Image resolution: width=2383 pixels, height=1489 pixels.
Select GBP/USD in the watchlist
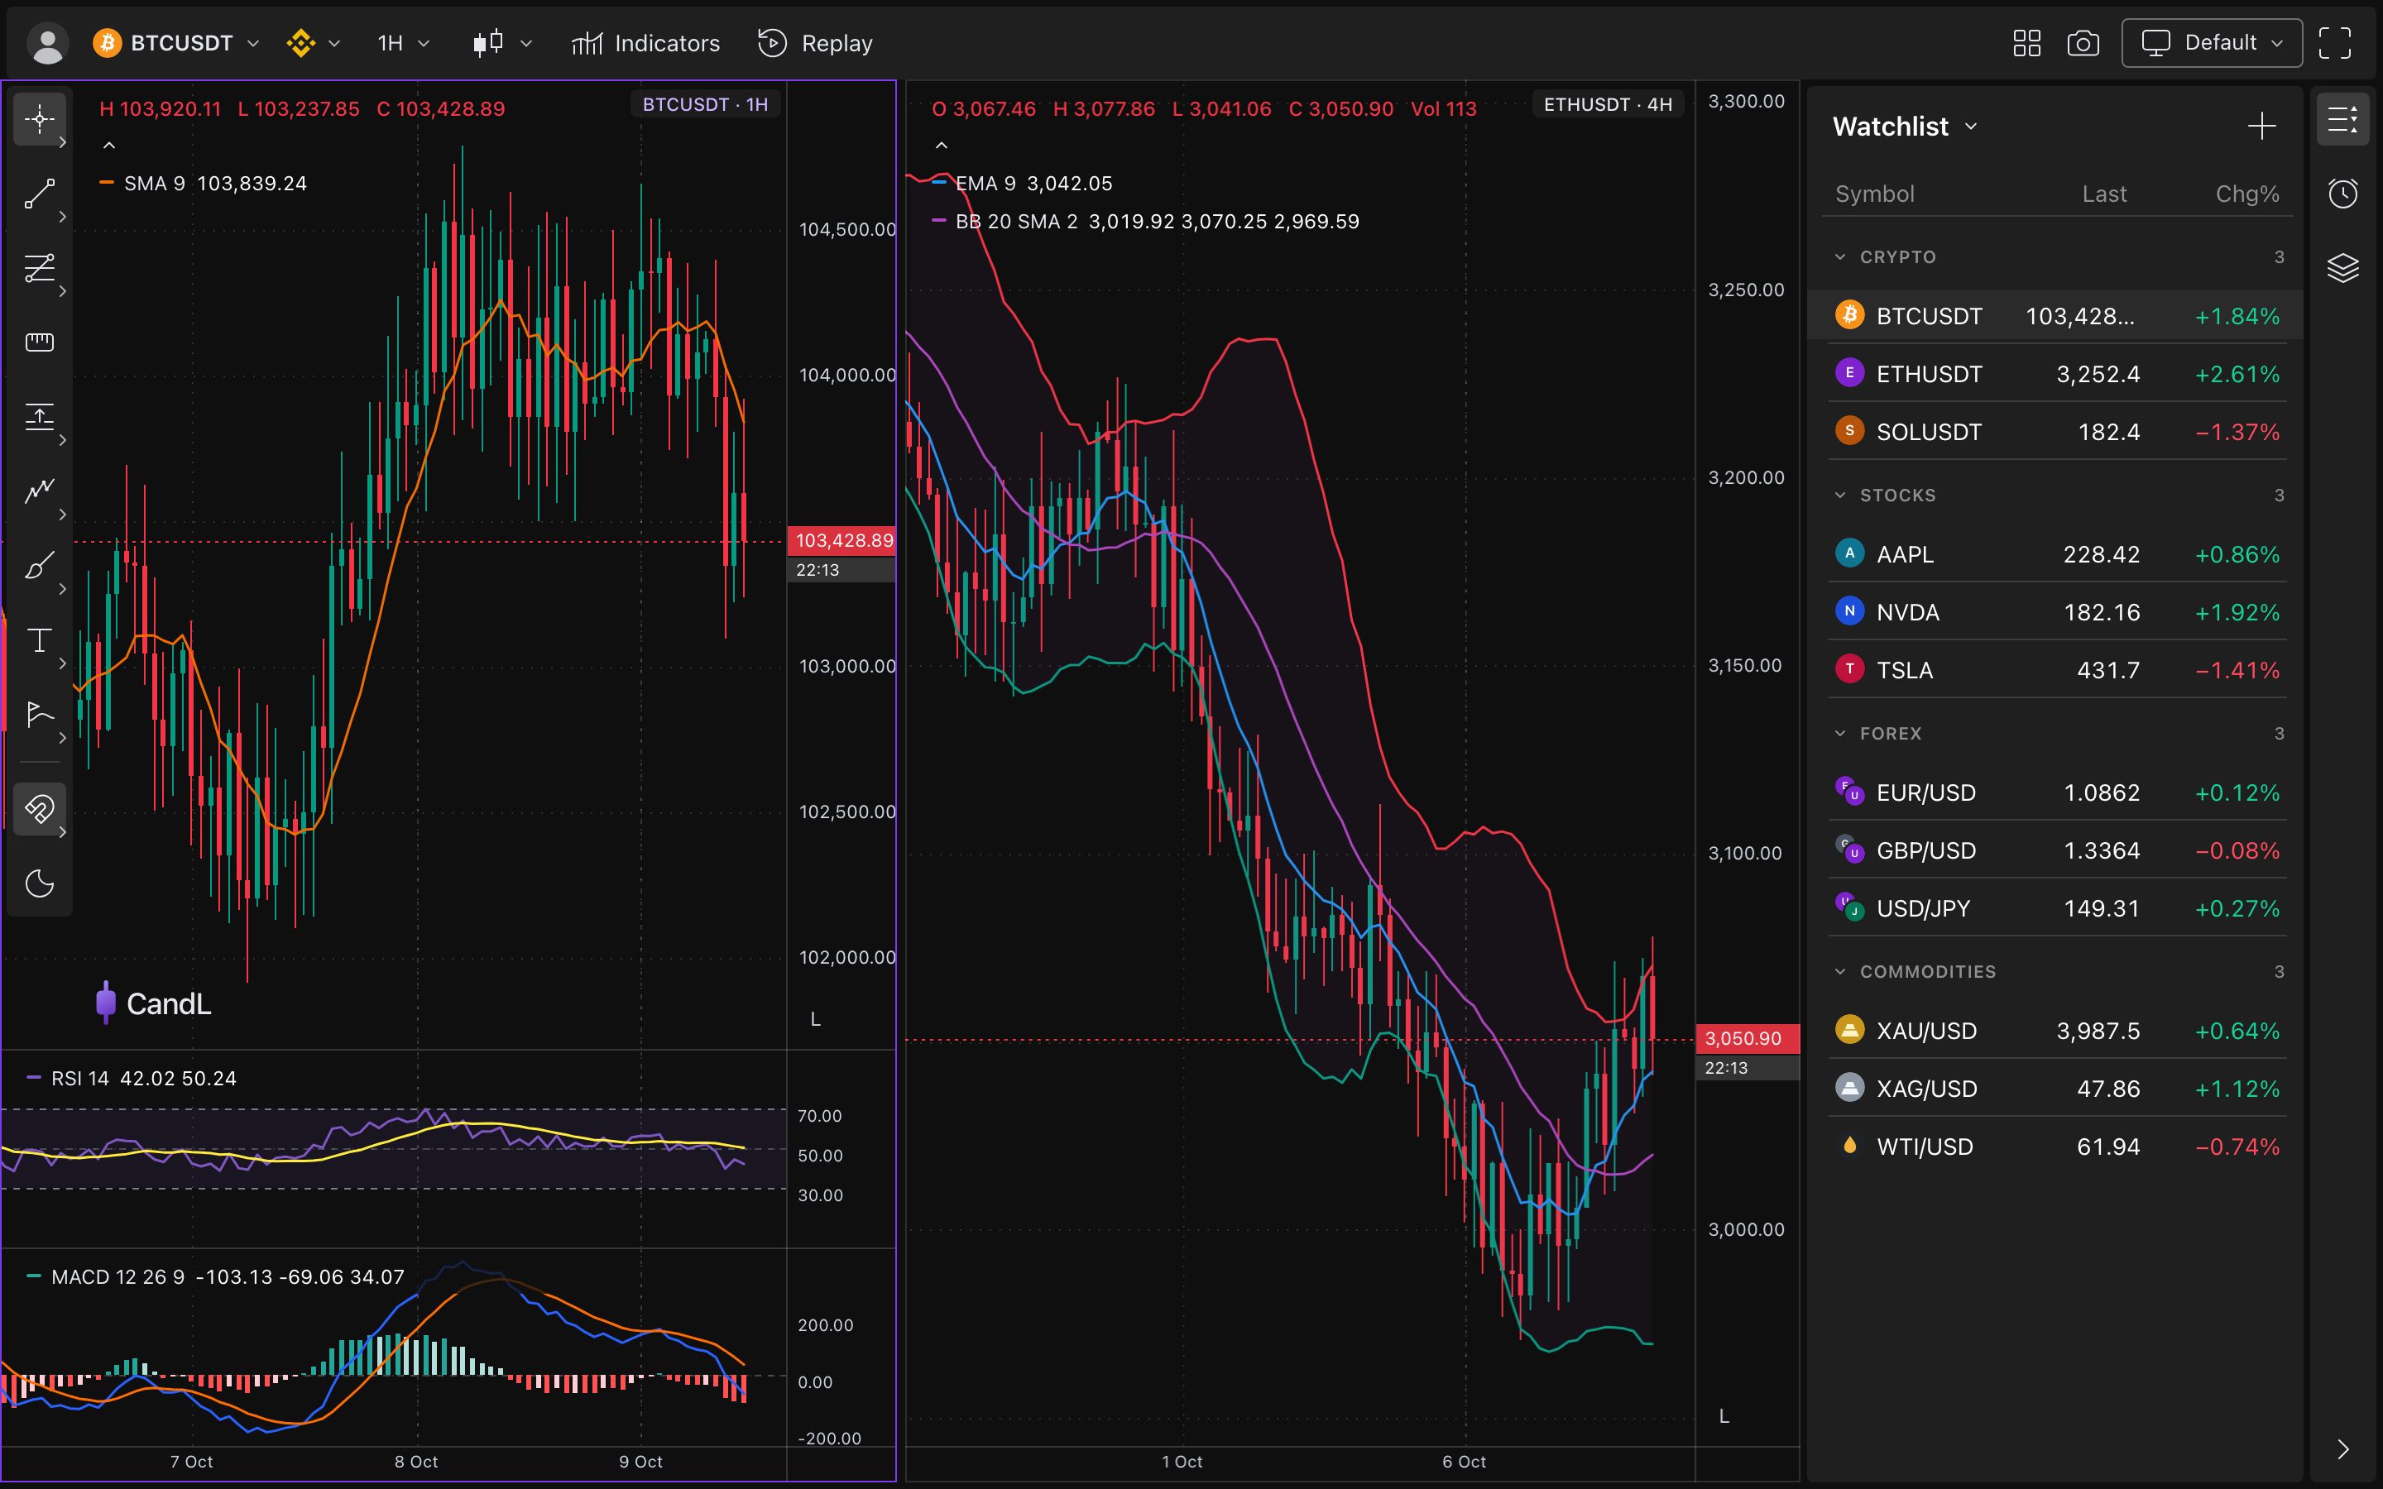[2056, 851]
